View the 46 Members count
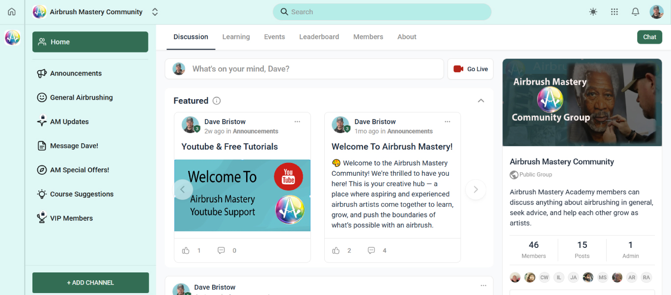671x295 pixels. click(533, 249)
